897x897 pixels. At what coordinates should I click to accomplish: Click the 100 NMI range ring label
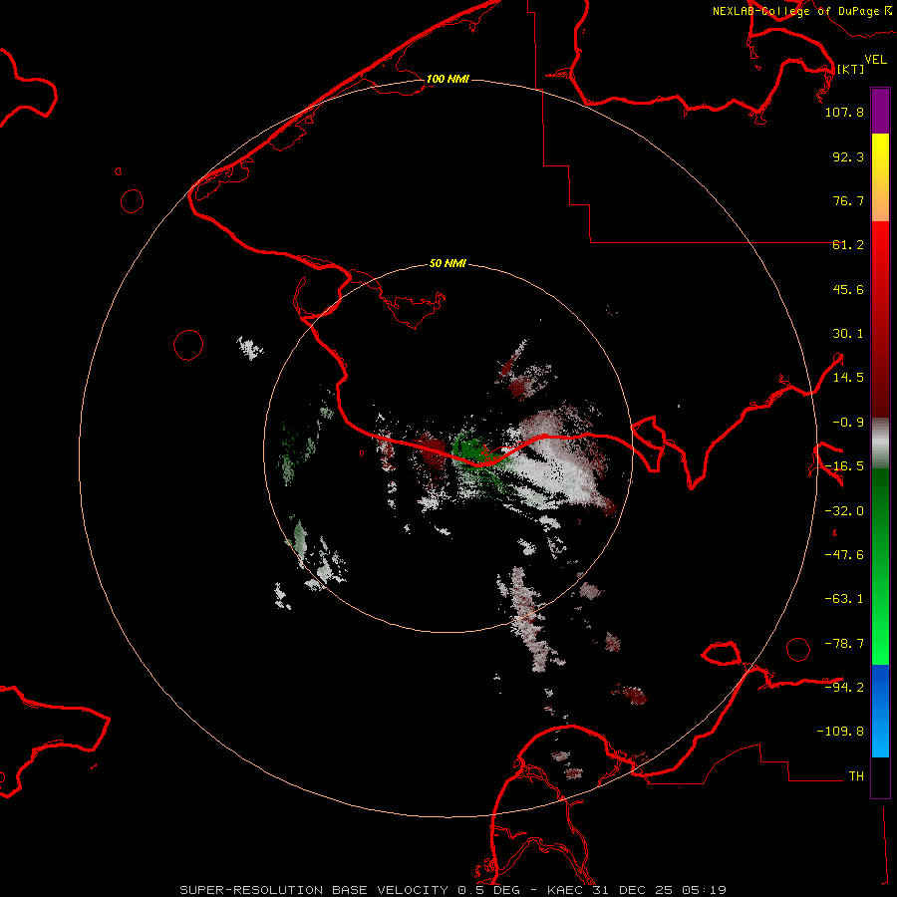448,79
